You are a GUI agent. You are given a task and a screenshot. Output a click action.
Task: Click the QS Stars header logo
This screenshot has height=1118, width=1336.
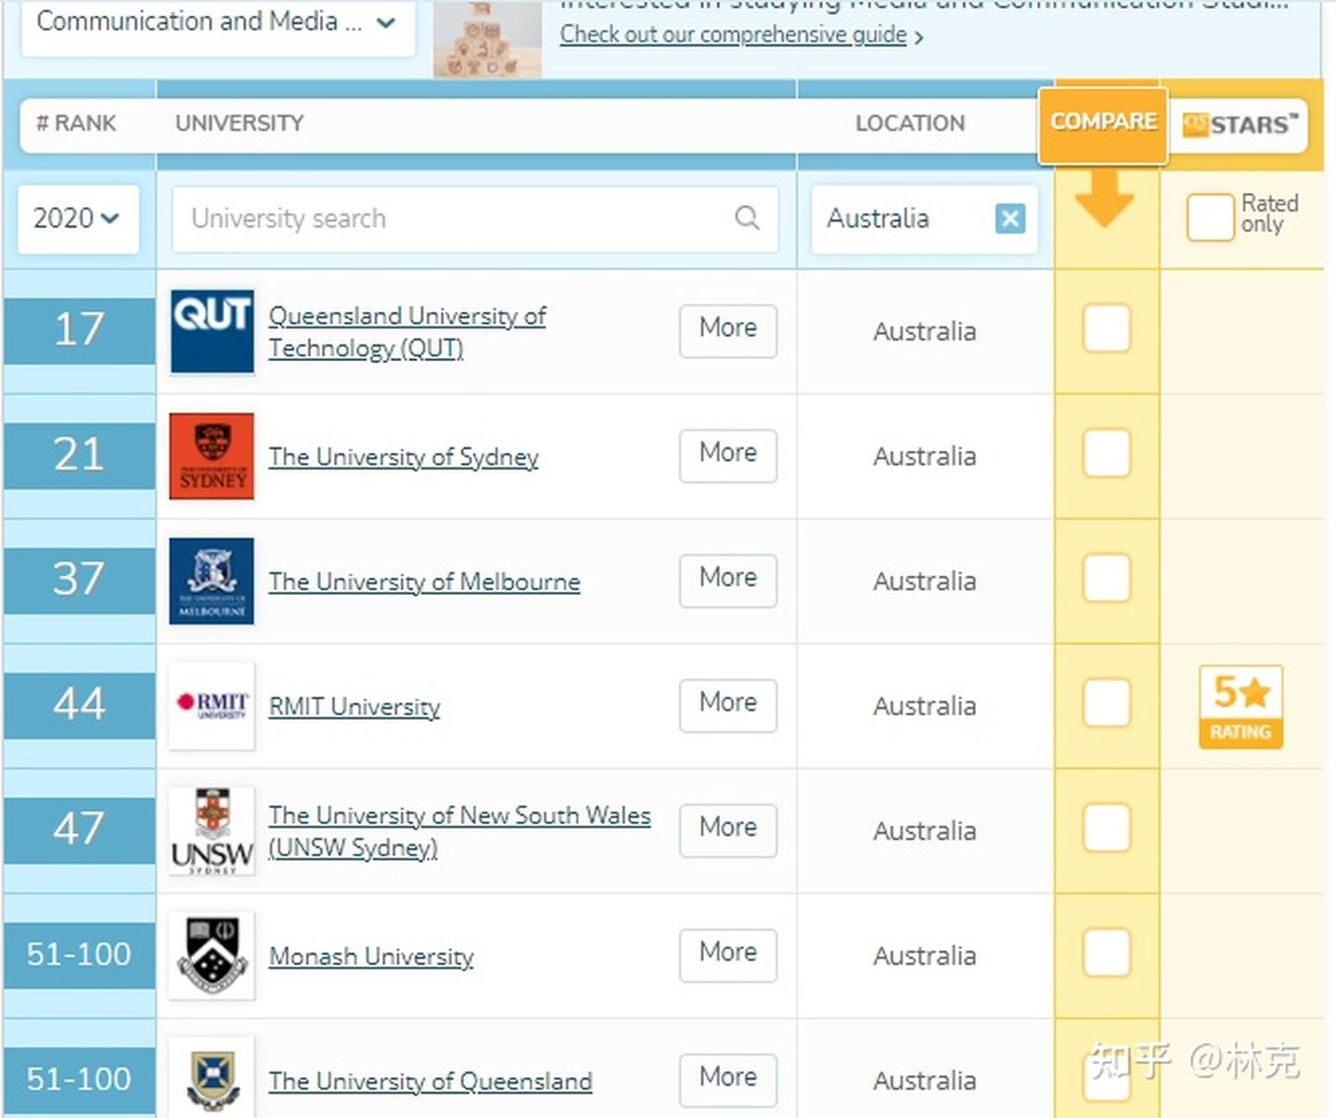1240,123
